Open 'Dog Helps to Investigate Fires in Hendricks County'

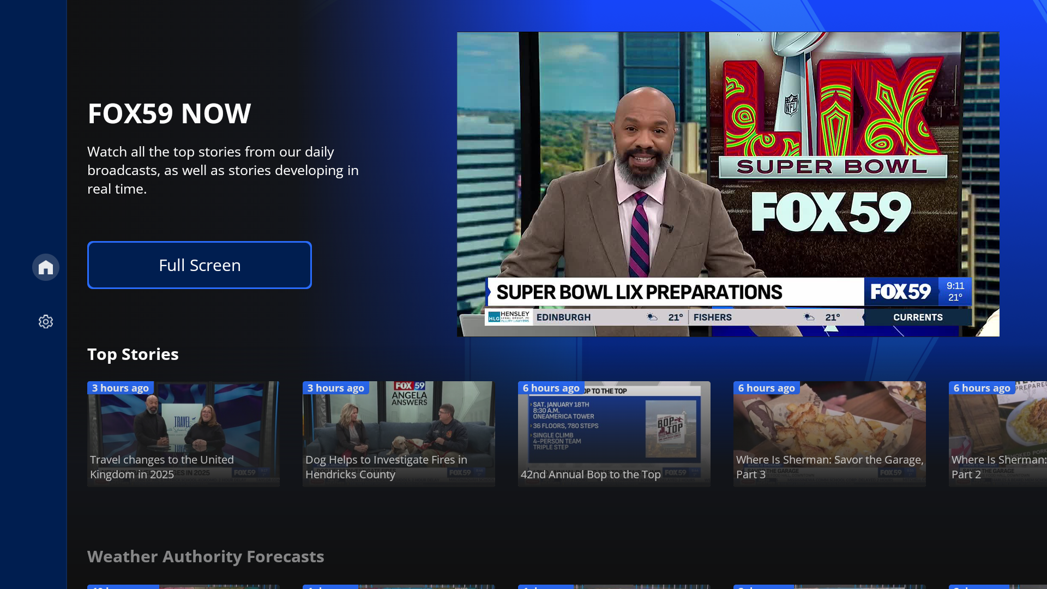coord(399,434)
